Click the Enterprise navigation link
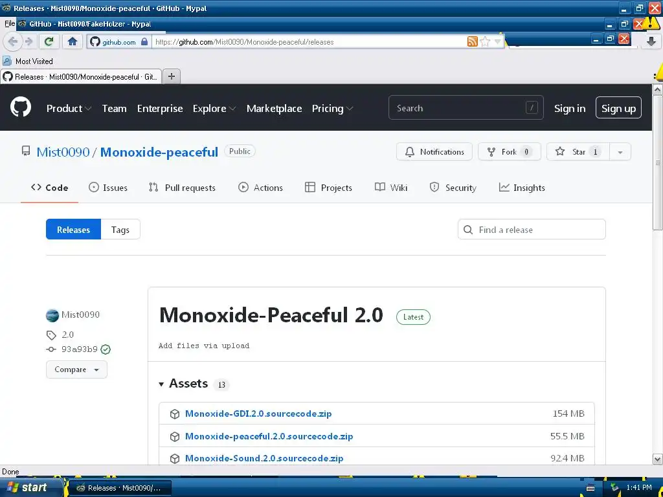This screenshot has height=497, width=663. point(160,108)
